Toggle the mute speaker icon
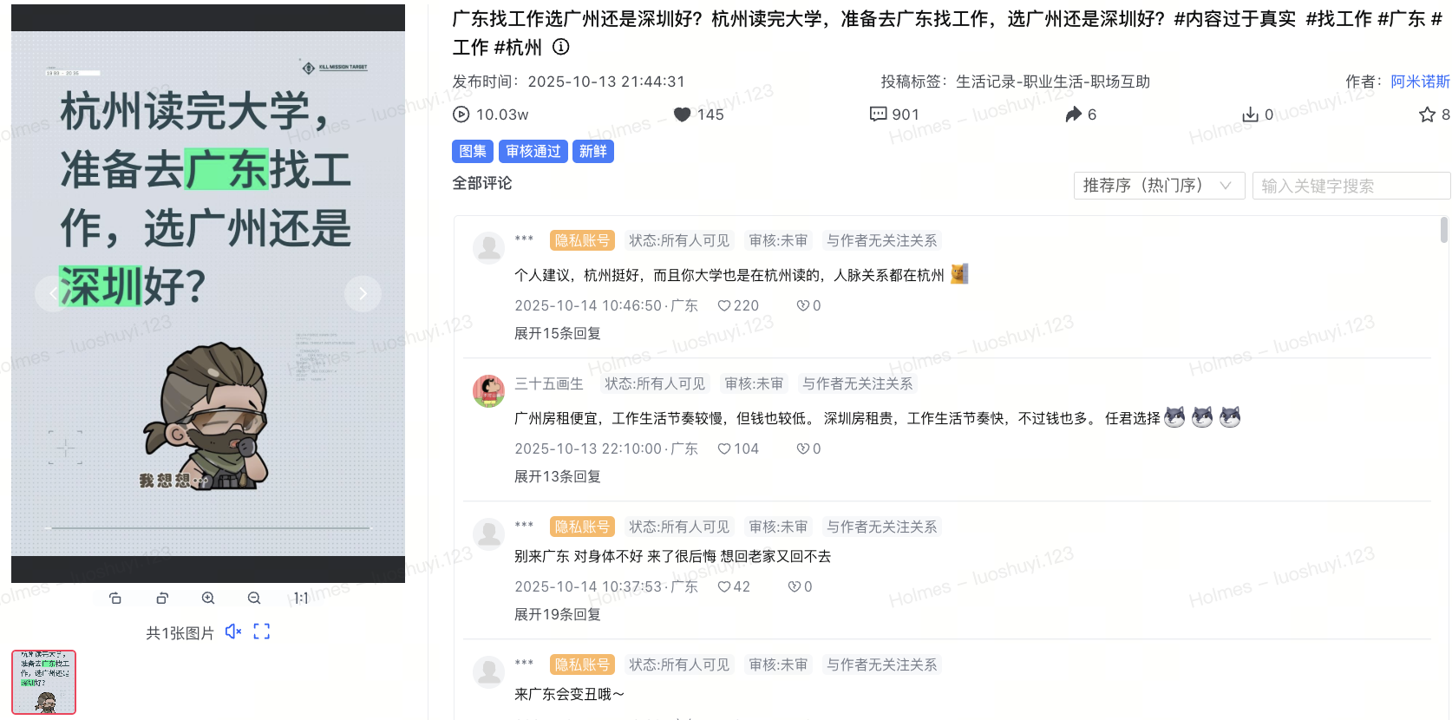The height and width of the screenshot is (720, 1452). pos(233,632)
